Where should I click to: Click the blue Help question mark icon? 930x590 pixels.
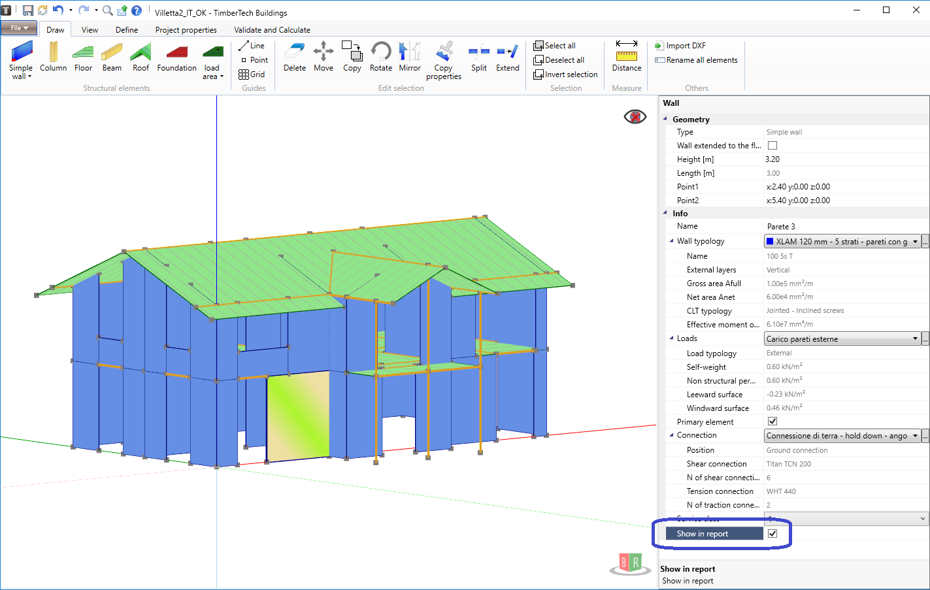137,10
